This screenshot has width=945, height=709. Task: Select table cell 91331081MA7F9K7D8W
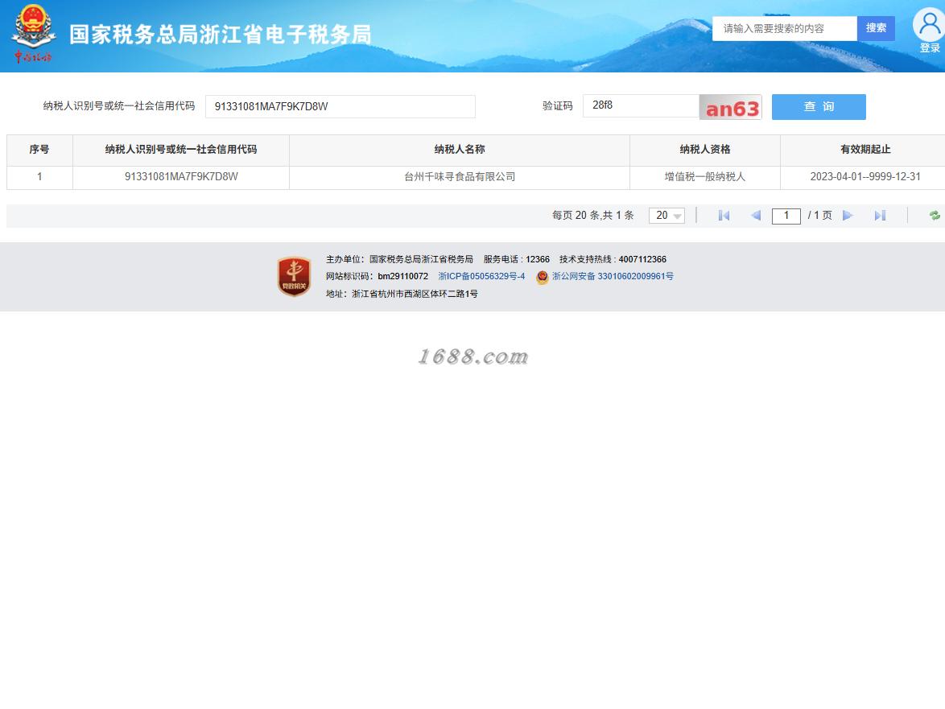[x=181, y=177]
